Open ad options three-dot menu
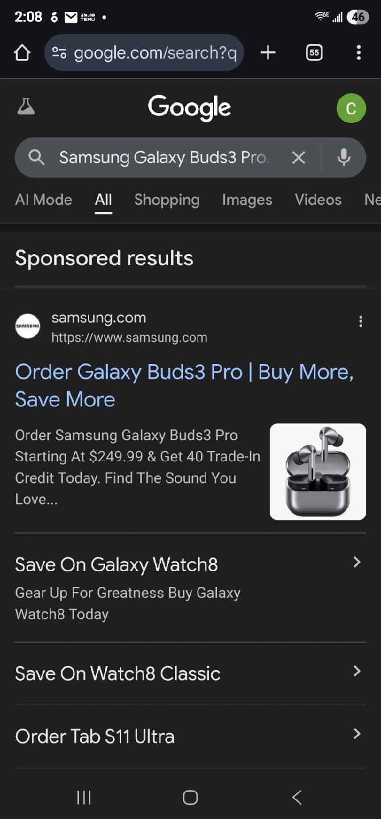 tap(360, 322)
